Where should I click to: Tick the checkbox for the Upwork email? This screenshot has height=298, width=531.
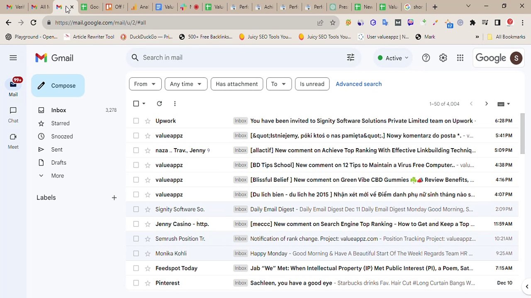pos(136,121)
